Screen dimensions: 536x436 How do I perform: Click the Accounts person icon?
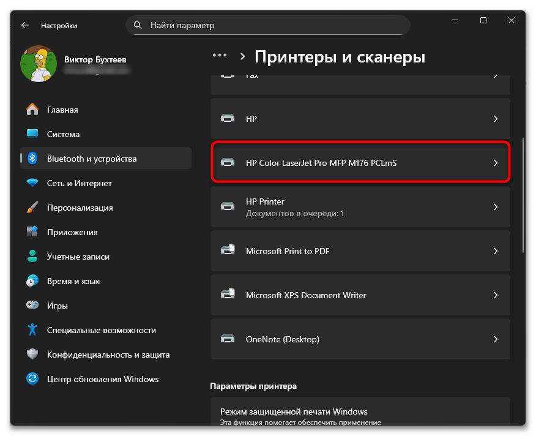click(32, 257)
